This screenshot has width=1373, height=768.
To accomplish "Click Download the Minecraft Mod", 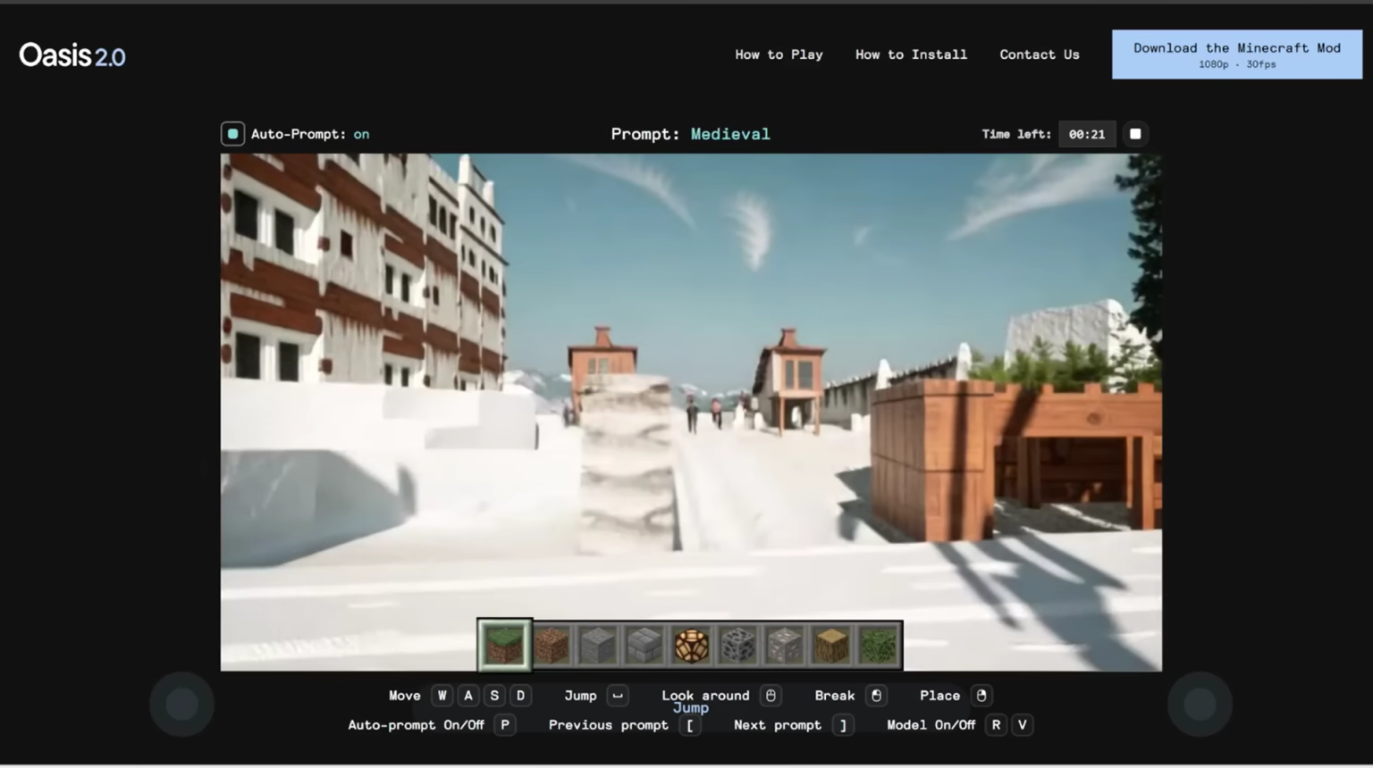I will point(1236,54).
